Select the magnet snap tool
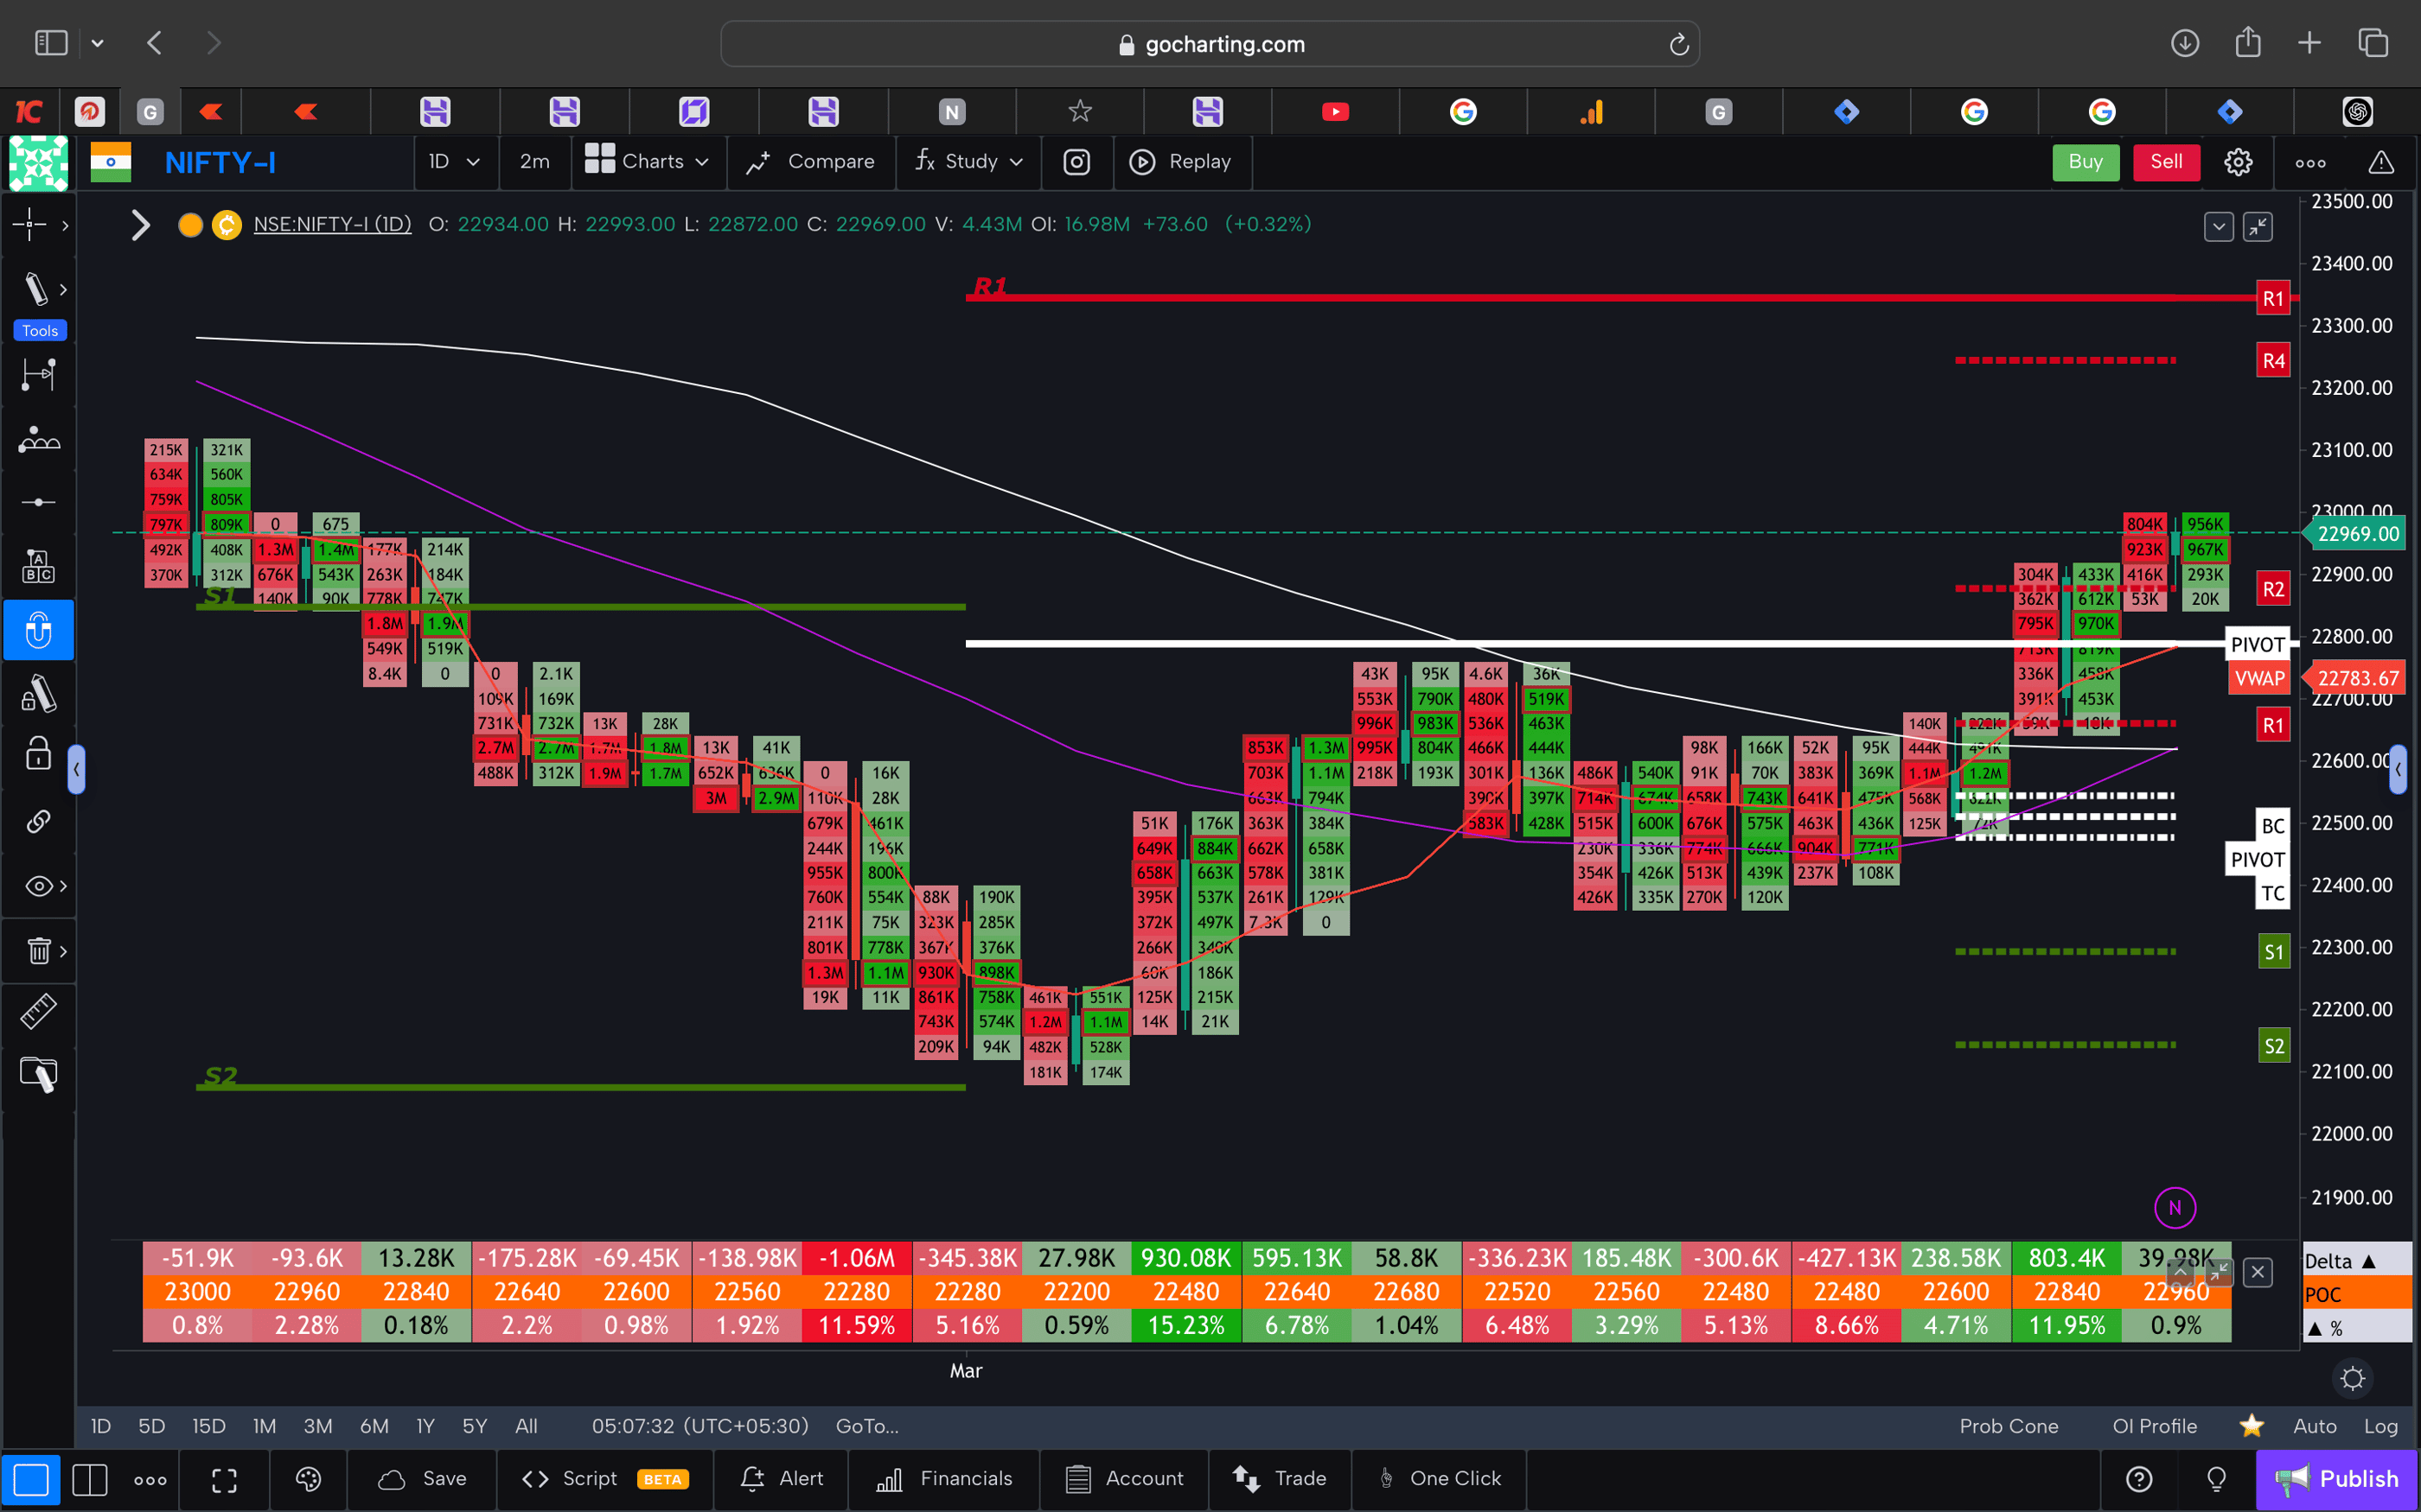 click(x=38, y=630)
